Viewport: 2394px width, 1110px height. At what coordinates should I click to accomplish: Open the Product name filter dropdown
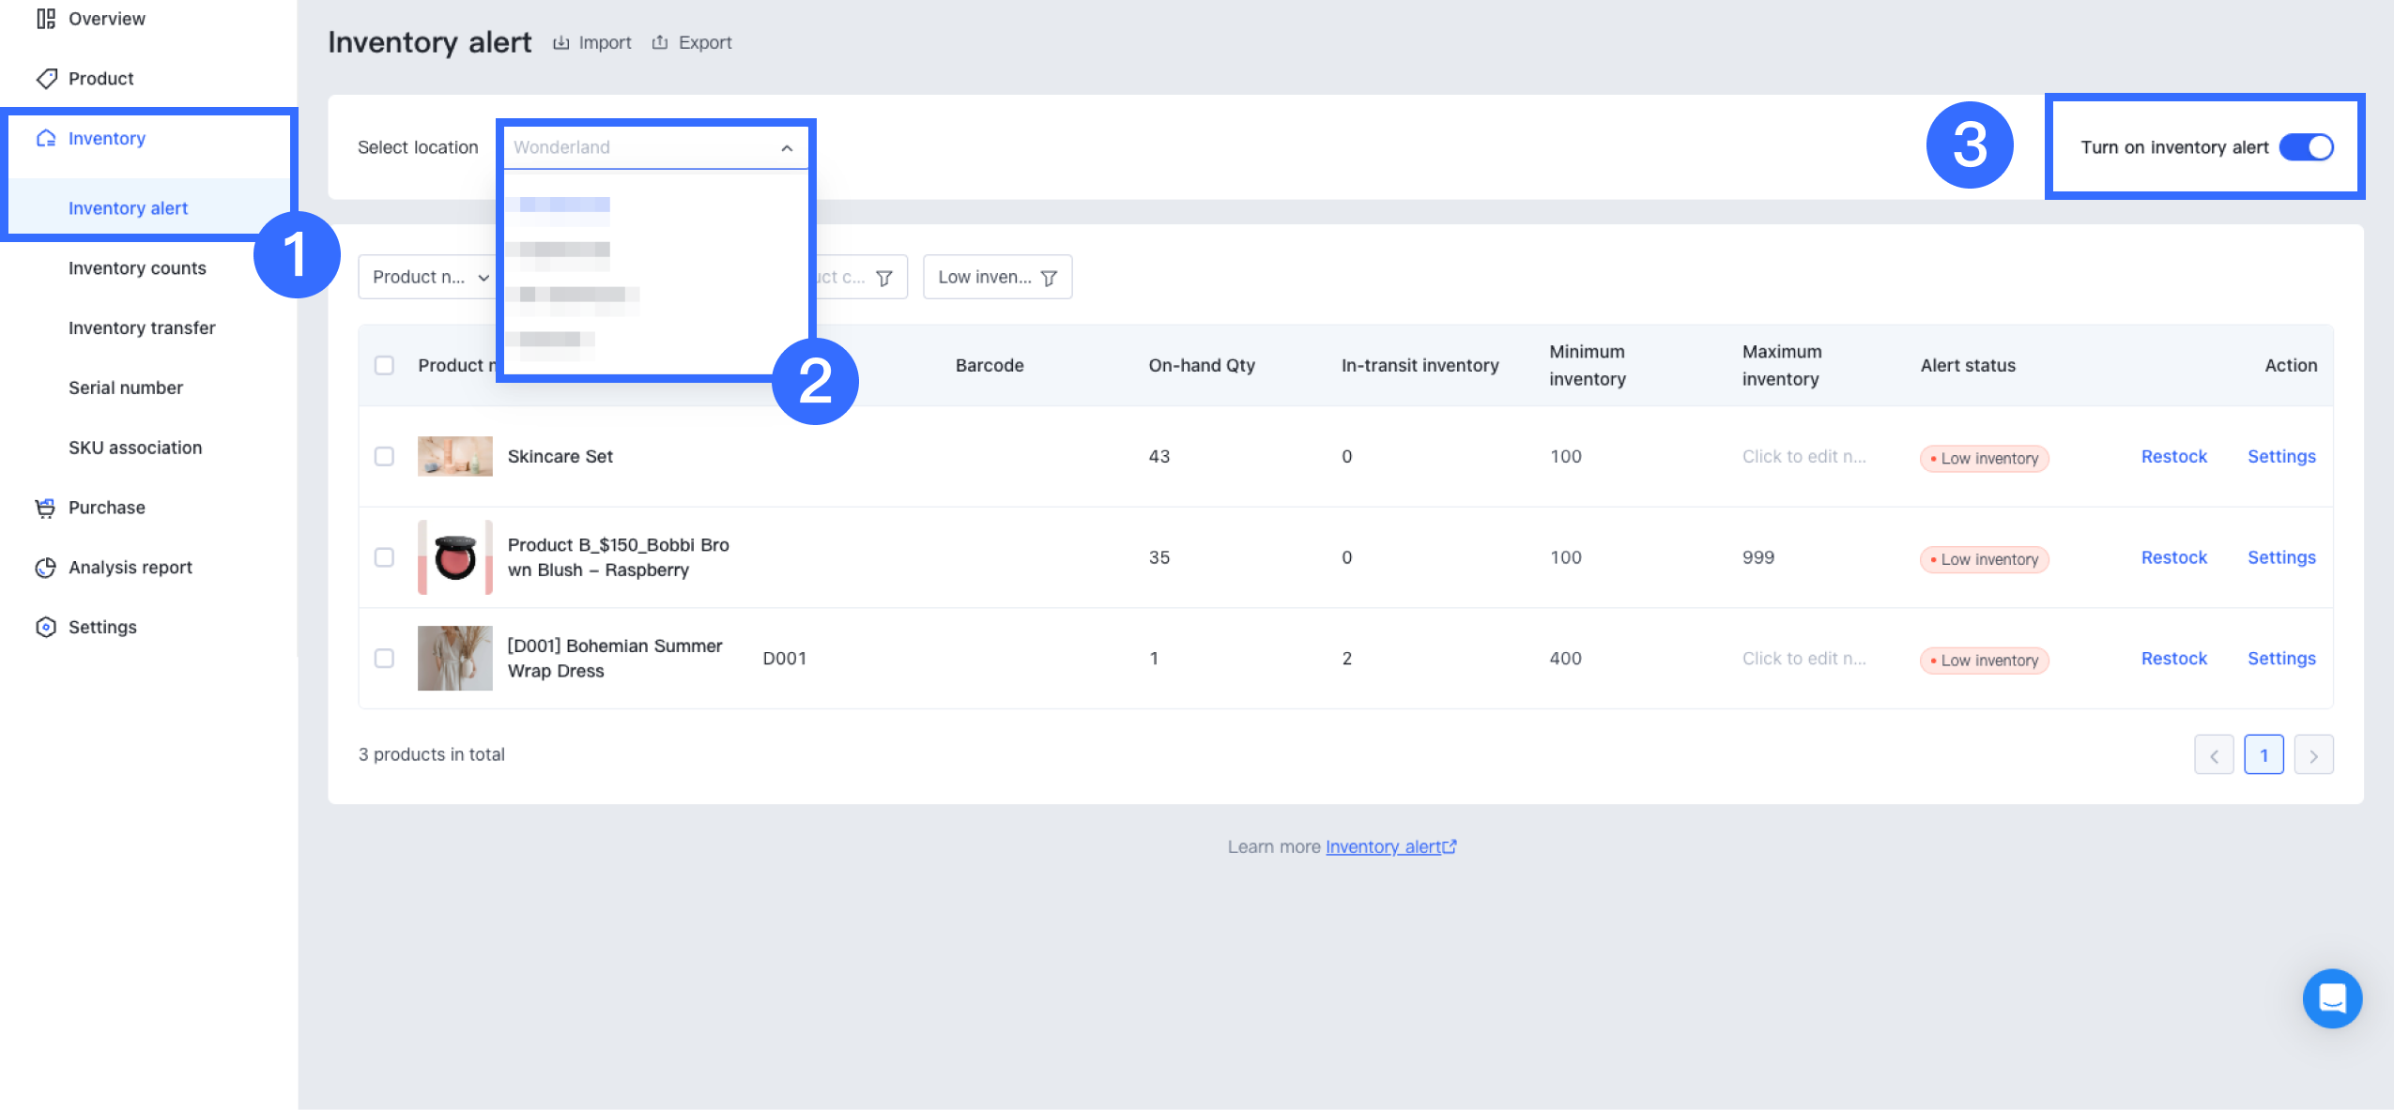coord(429,277)
